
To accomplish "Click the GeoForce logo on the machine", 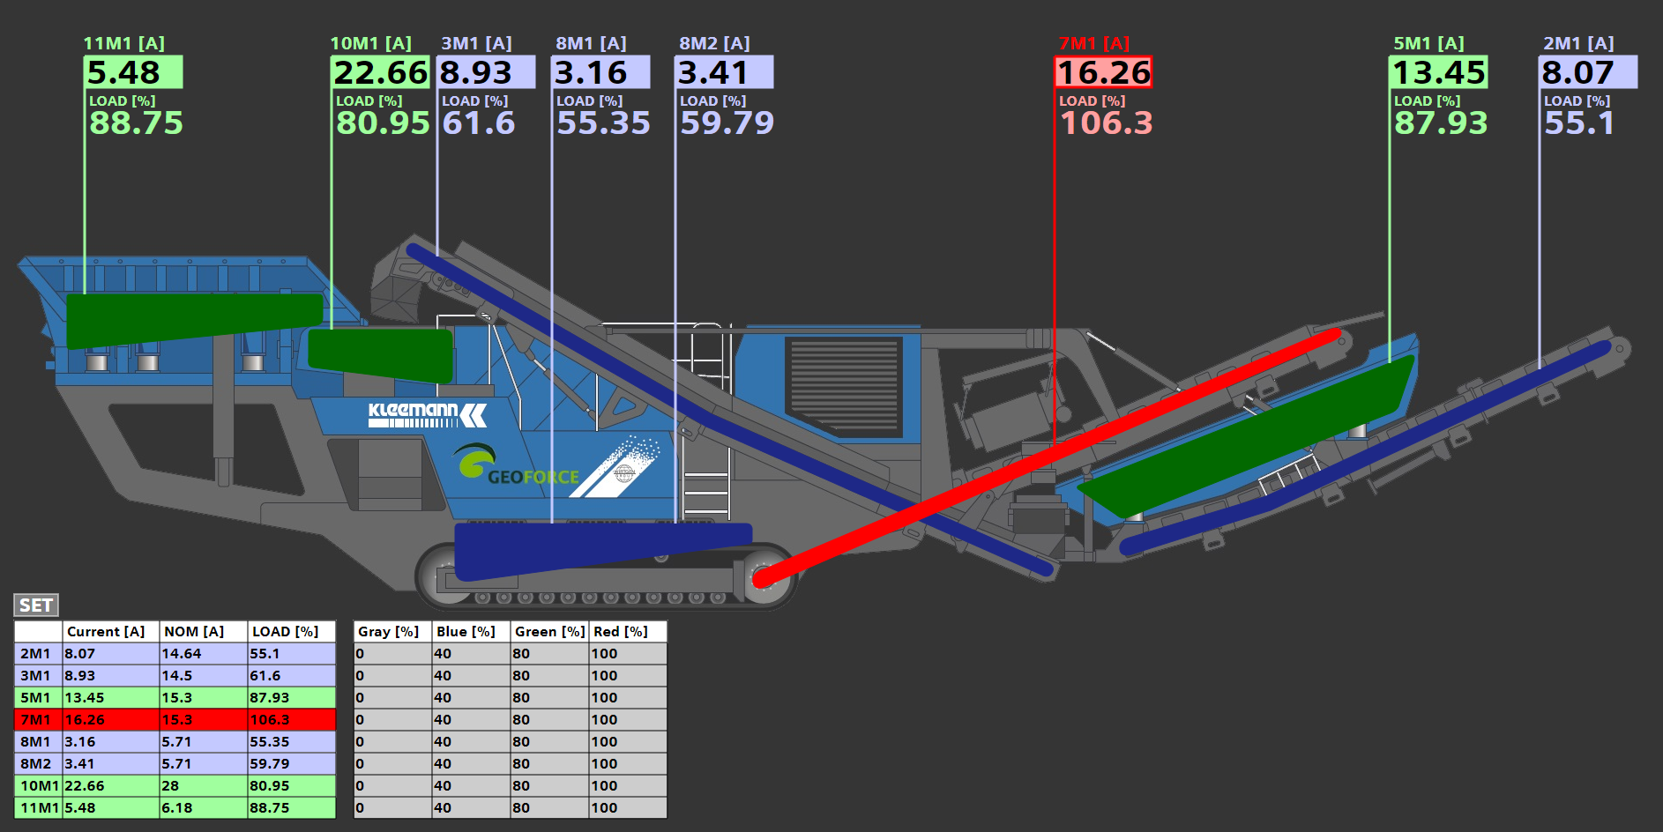I will [x=517, y=465].
